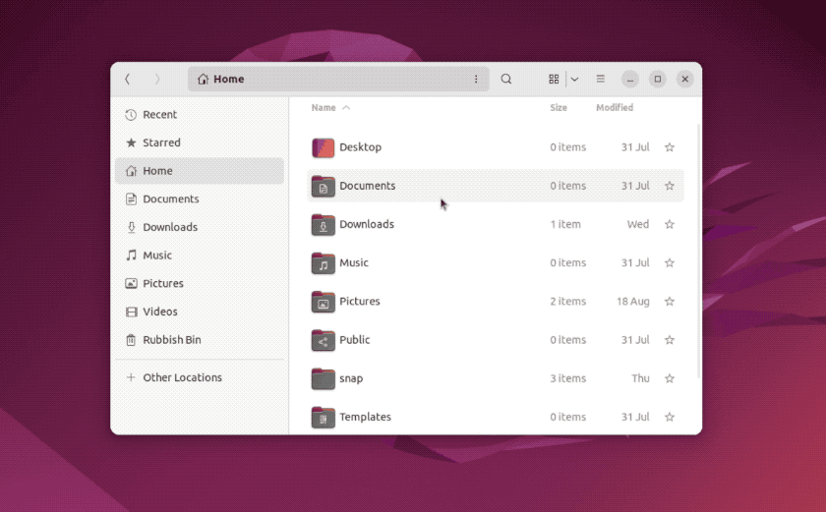Image resolution: width=826 pixels, height=512 pixels.
Task: Select the snap folder icon
Action: click(x=323, y=378)
